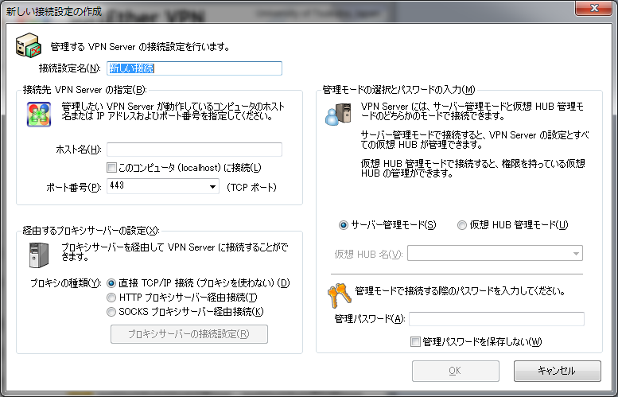Click the キャンセル button
The image size is (618, 397).
(x=558, y=371)
